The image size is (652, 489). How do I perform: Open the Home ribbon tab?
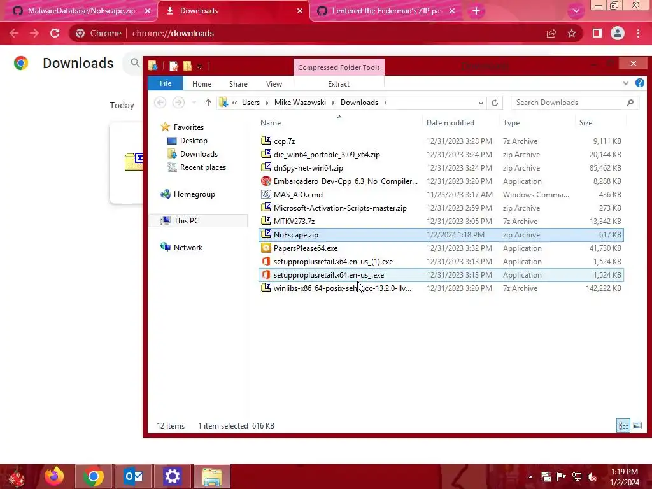(x=202, y=84)
